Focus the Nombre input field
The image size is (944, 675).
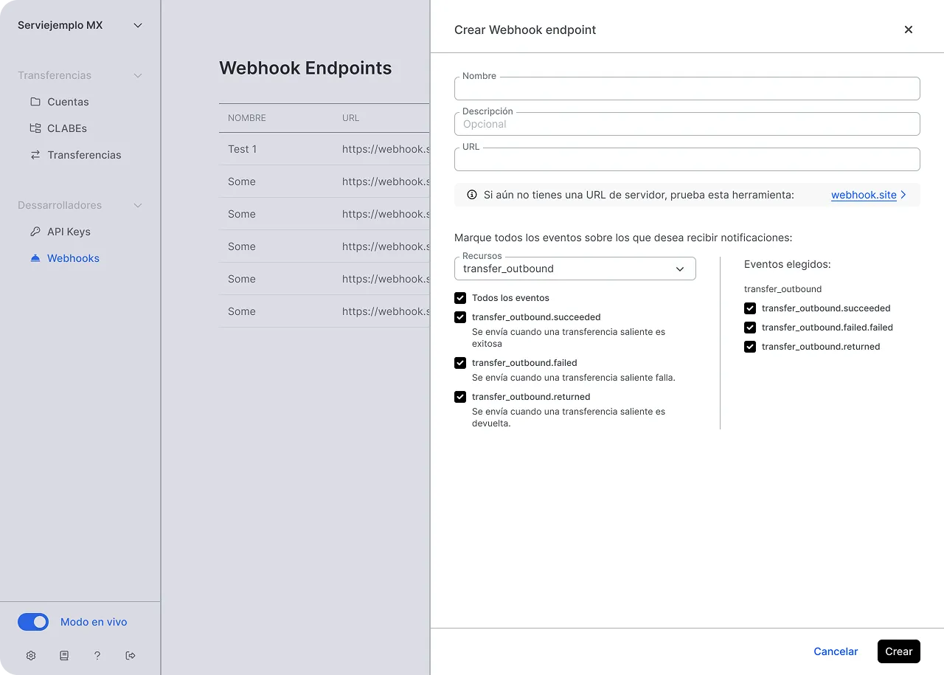(687, 89)
